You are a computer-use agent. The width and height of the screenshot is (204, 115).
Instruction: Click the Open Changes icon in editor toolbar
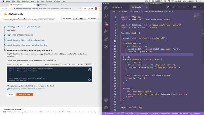[x=168, y=7]
